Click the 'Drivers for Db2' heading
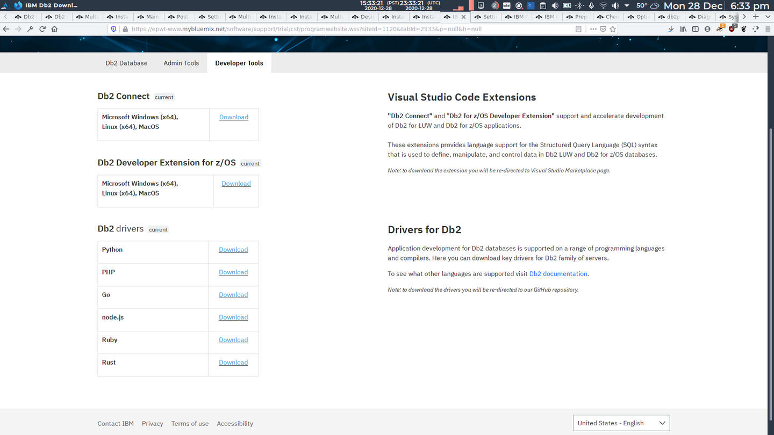The width and height of the screenshot is (774, 435). [425, 230]
